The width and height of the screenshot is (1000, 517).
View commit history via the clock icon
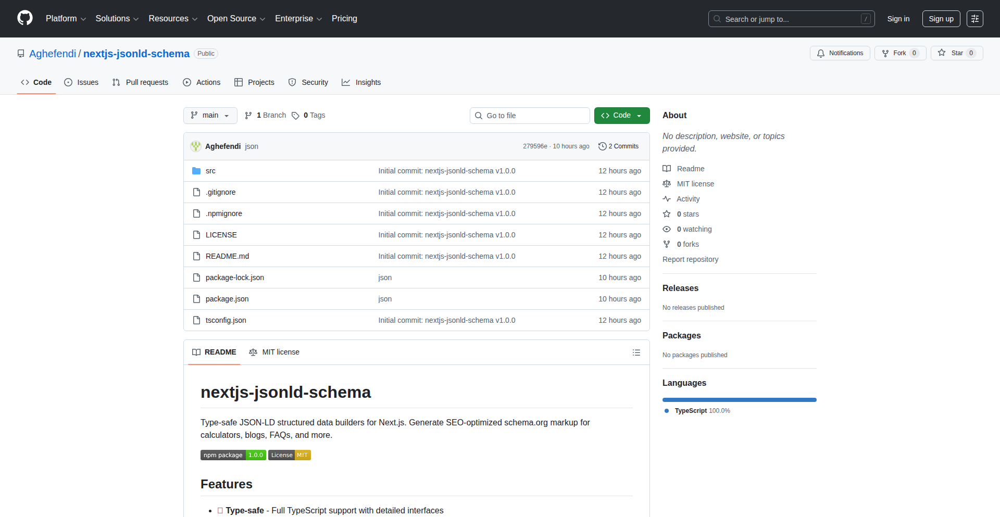(x=603, y=146)
